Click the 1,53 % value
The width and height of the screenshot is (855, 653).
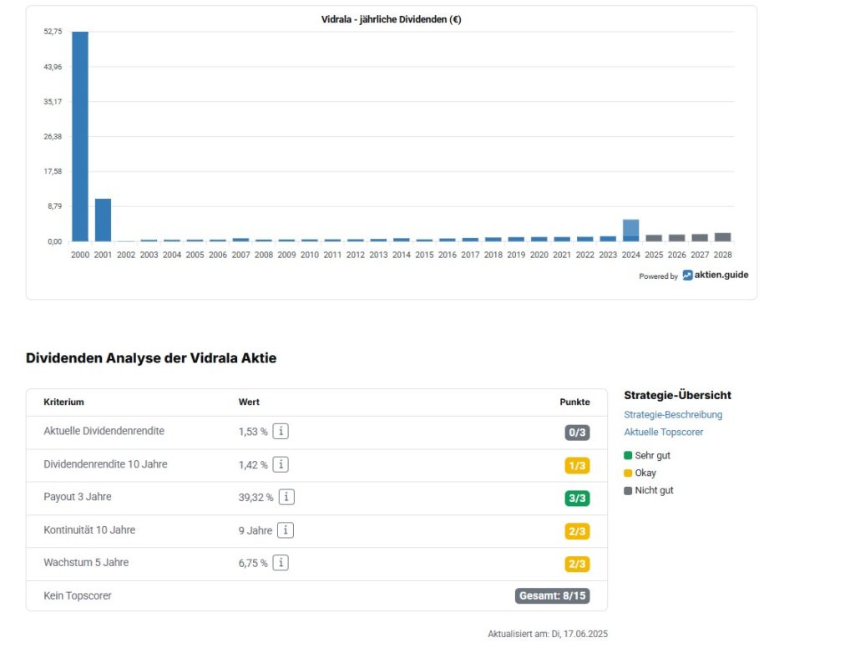tap(253, 432)
